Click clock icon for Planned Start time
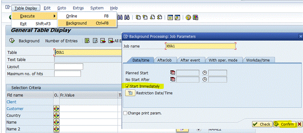Screen dimensions: 303x133 click(205, 73)
